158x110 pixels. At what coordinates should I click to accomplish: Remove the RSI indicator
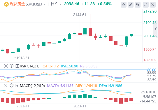(x=6, y=66)
